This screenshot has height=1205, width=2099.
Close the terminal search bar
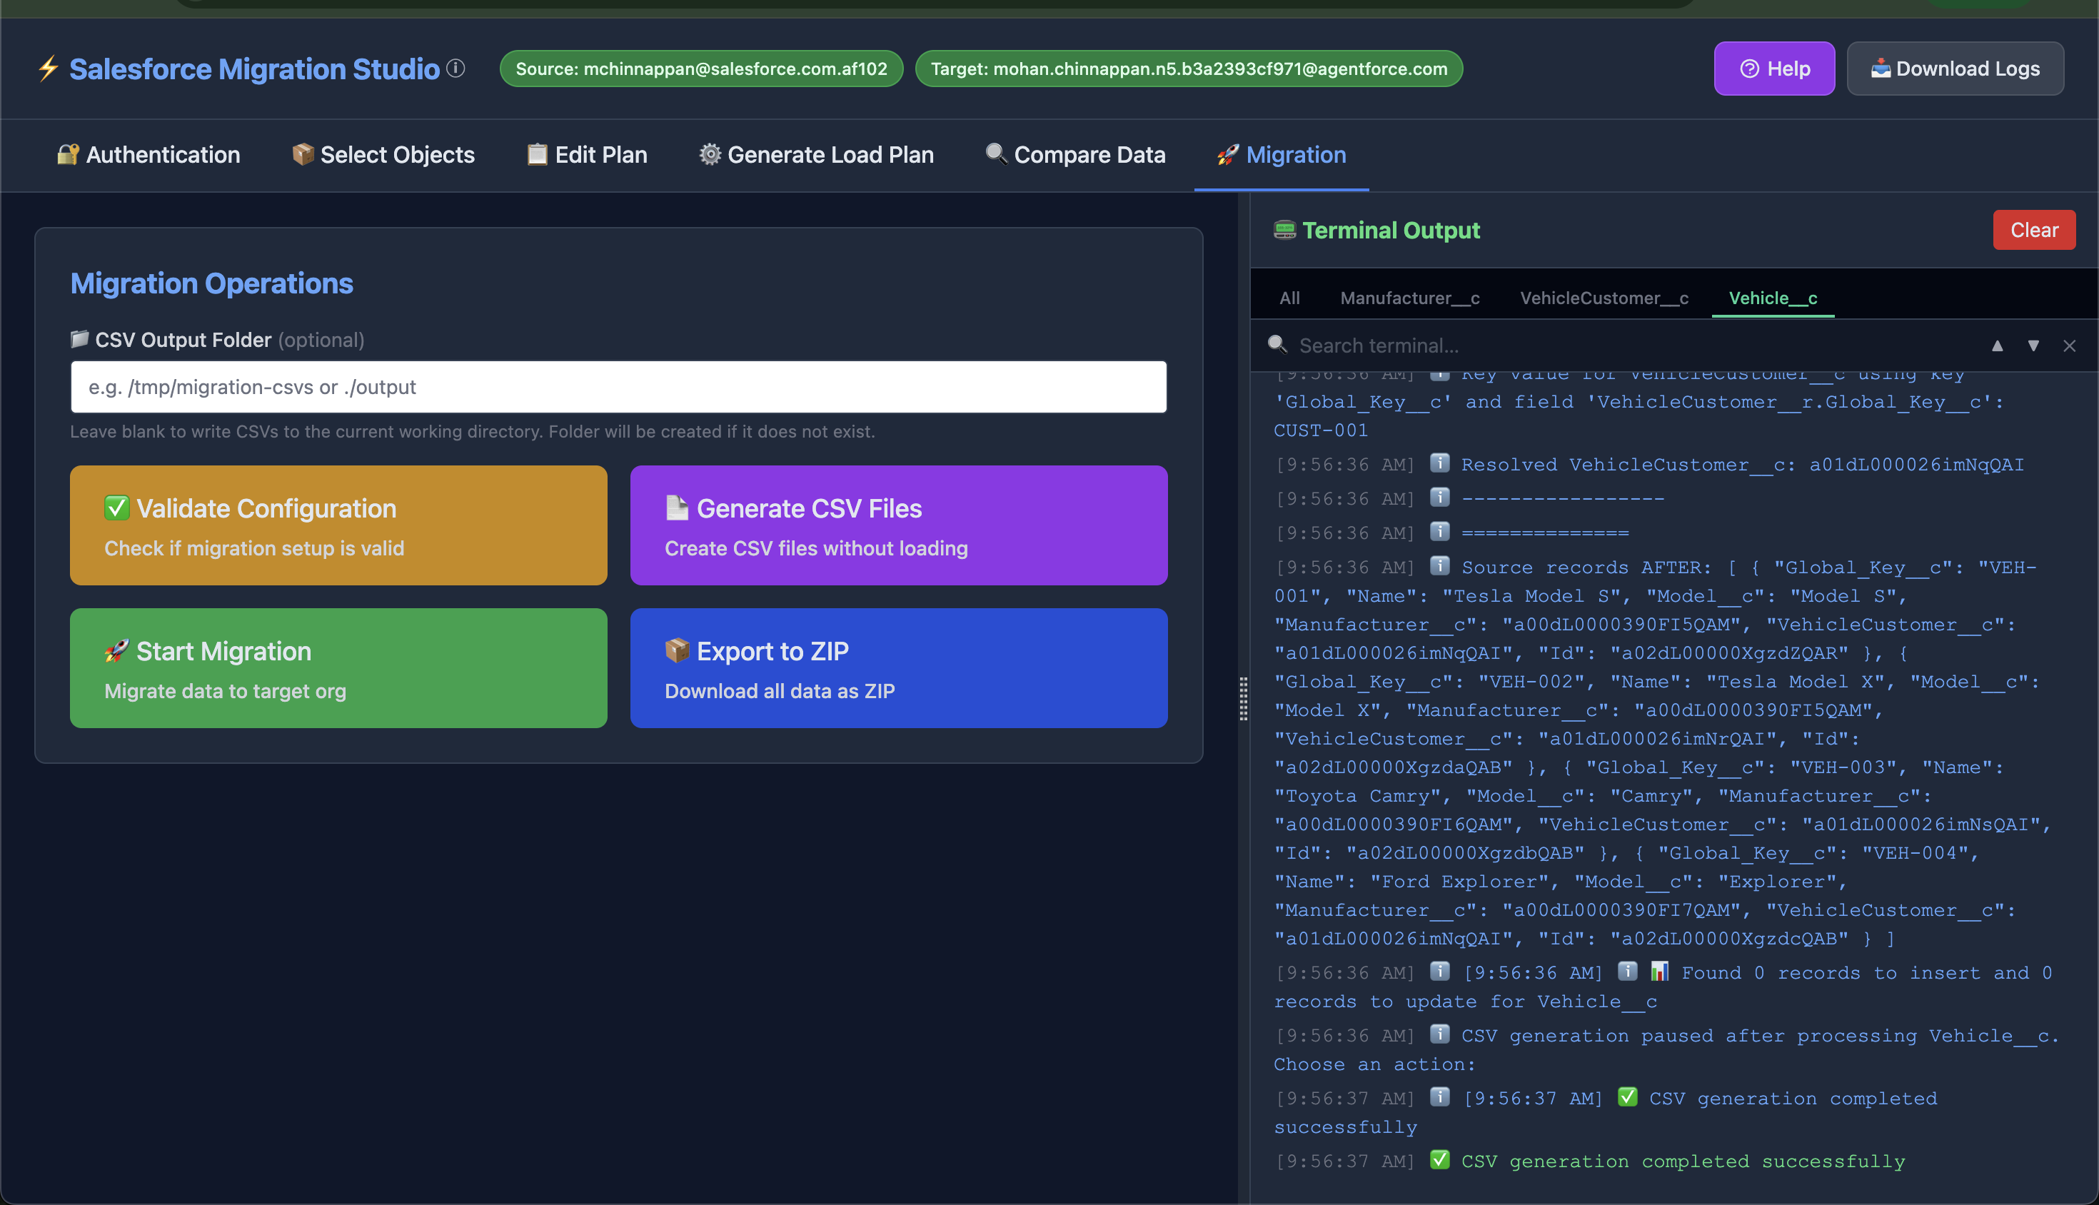pyautogui.click(x=2069, y=346)
